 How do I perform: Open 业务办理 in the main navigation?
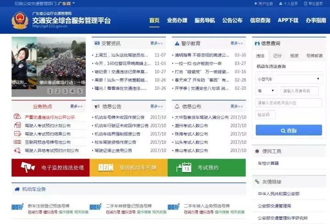tap(177, 21)
